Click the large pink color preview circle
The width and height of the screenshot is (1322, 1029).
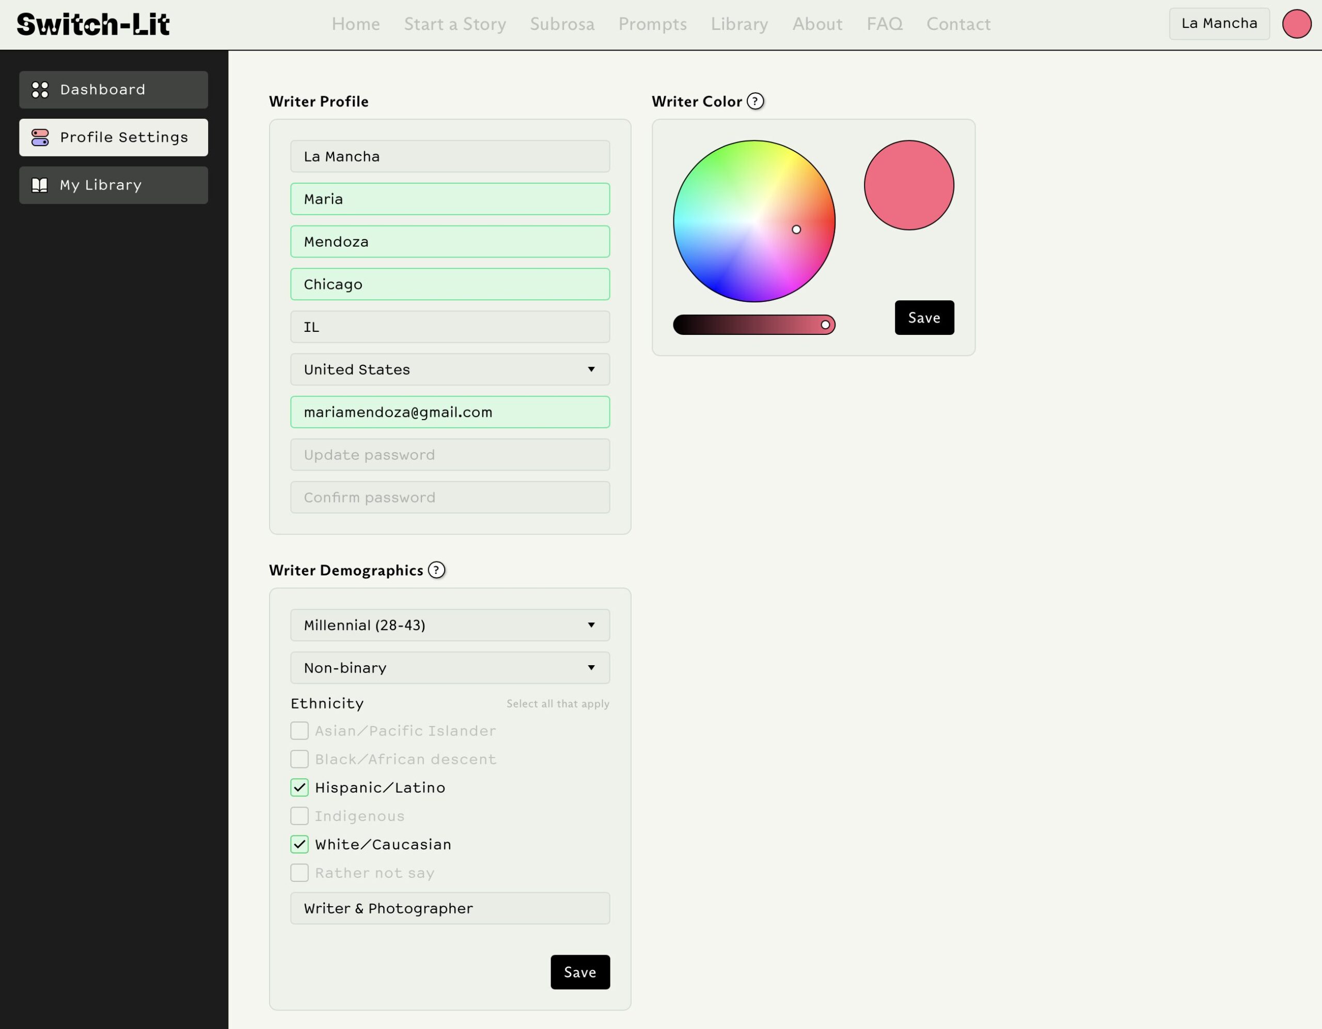(x=908, y=185)
